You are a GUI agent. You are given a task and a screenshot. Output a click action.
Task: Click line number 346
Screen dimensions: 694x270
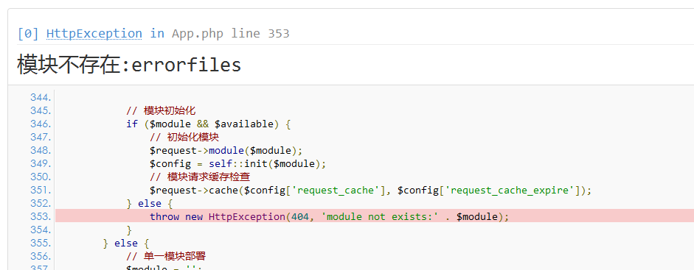pyautogui.click(x=41, y=124)
